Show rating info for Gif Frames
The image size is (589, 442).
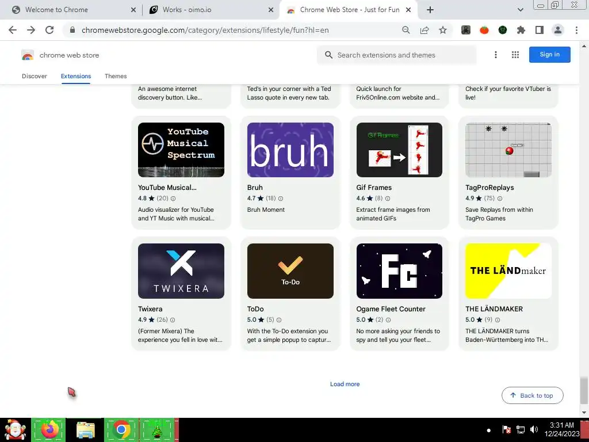pyautogui.click(x=388, y=199)
